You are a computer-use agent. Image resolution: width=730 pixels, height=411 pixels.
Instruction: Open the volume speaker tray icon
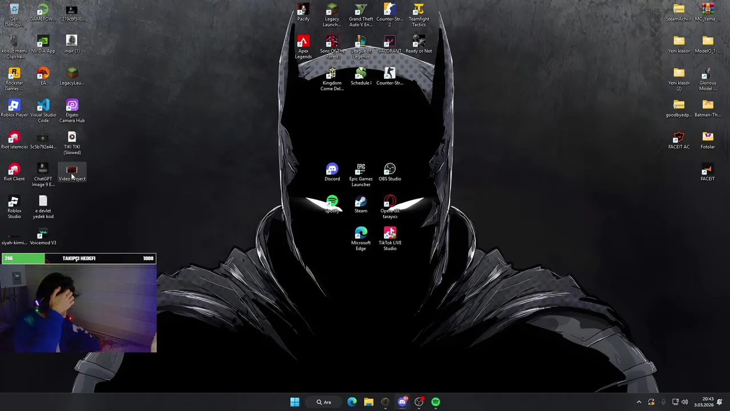click(684, 402)
